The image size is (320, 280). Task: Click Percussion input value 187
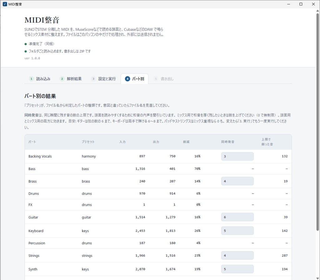(x=142, y=243)
